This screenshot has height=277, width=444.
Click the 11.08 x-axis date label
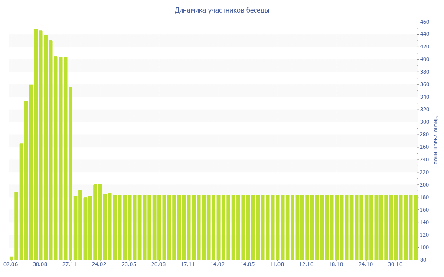(277, 264)
